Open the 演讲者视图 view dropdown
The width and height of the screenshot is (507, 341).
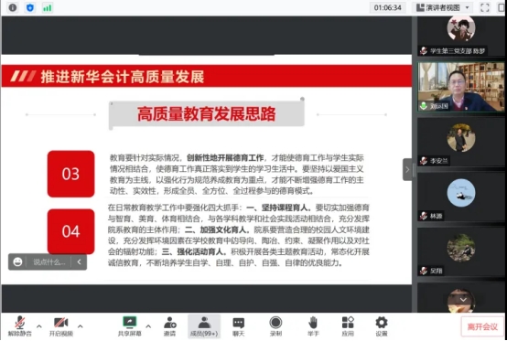click(x=443, y=7)
